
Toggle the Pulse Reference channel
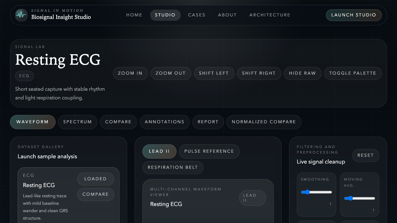click(209, 151)
